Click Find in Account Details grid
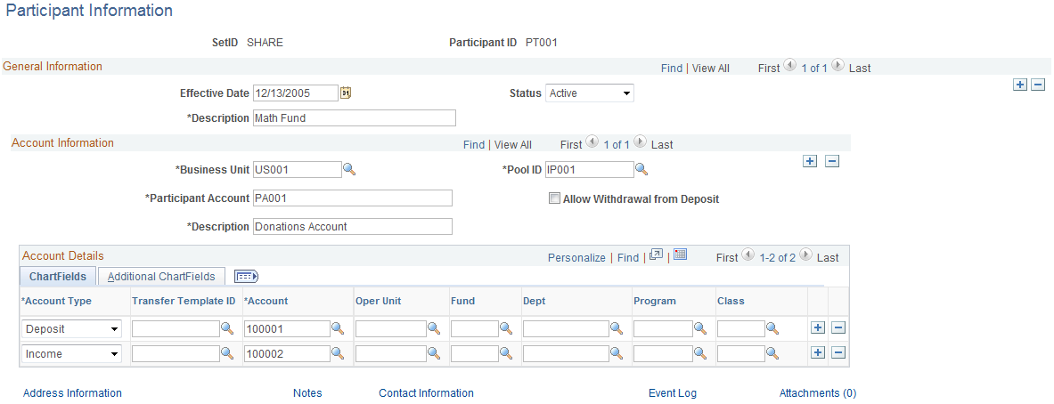This screenshot has height=404, width=1054. 628,258
